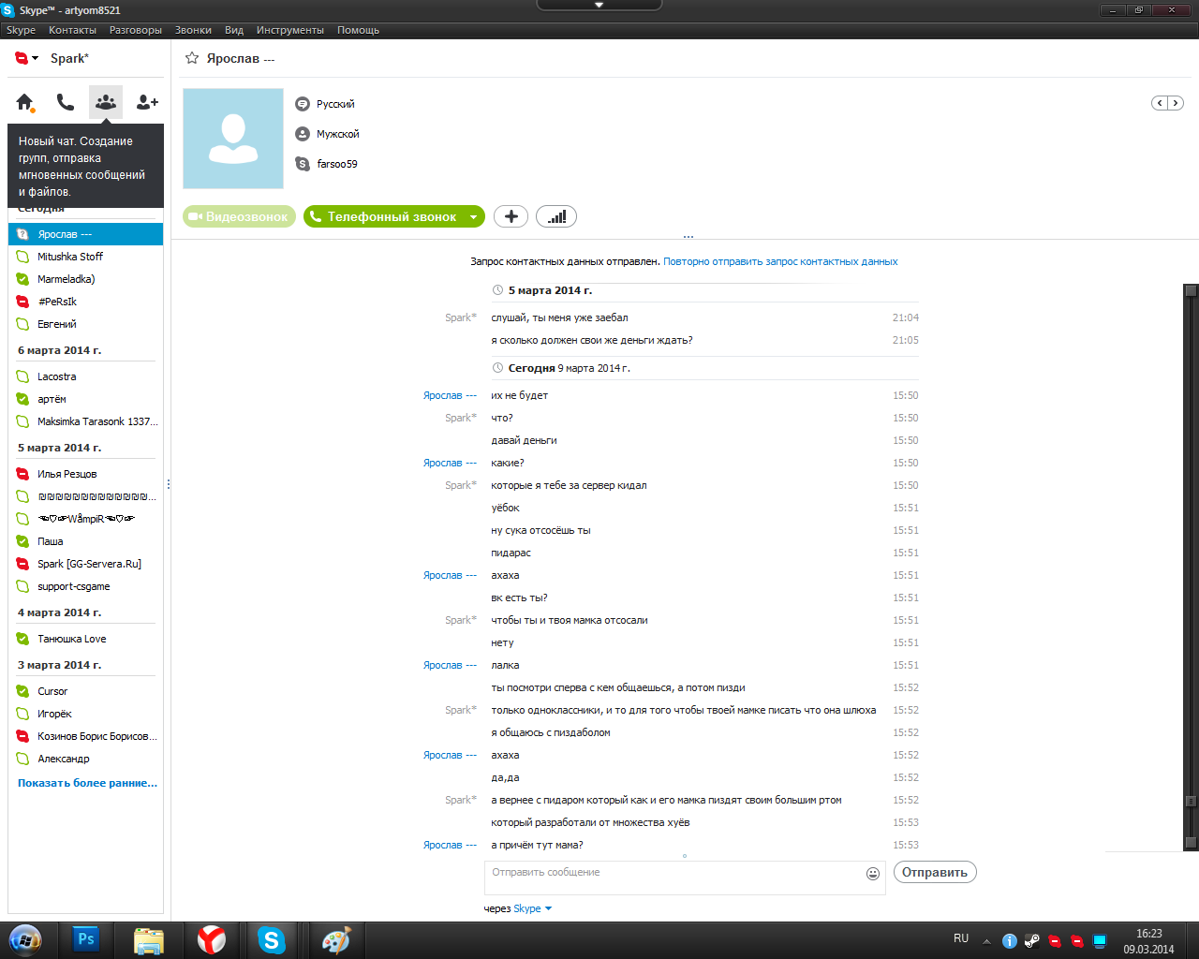
Task: Resend the contact details request link
Action: pyautogui.click(x=780, y=262)
